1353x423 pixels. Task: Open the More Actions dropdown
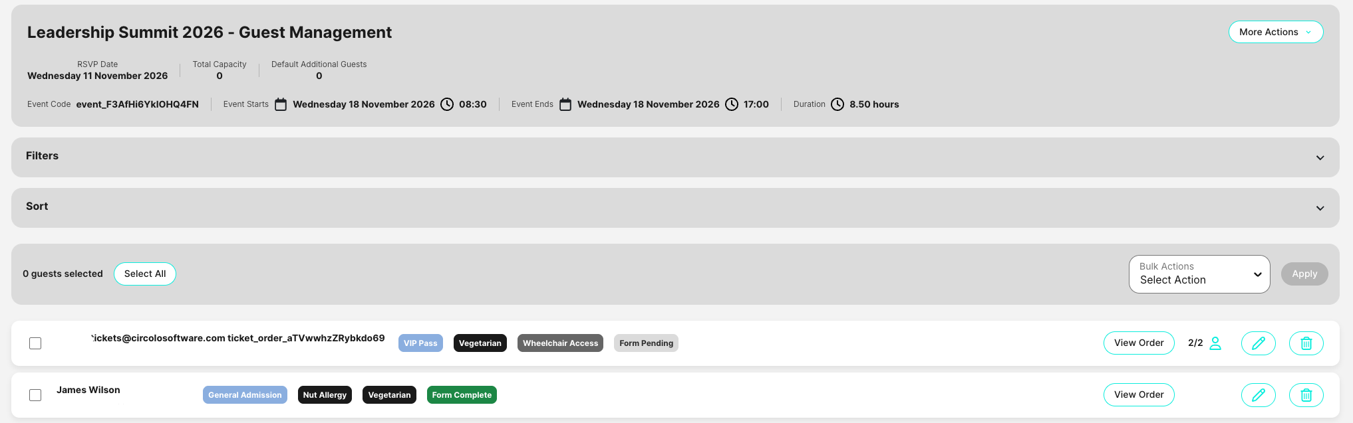coord(1275,32)
